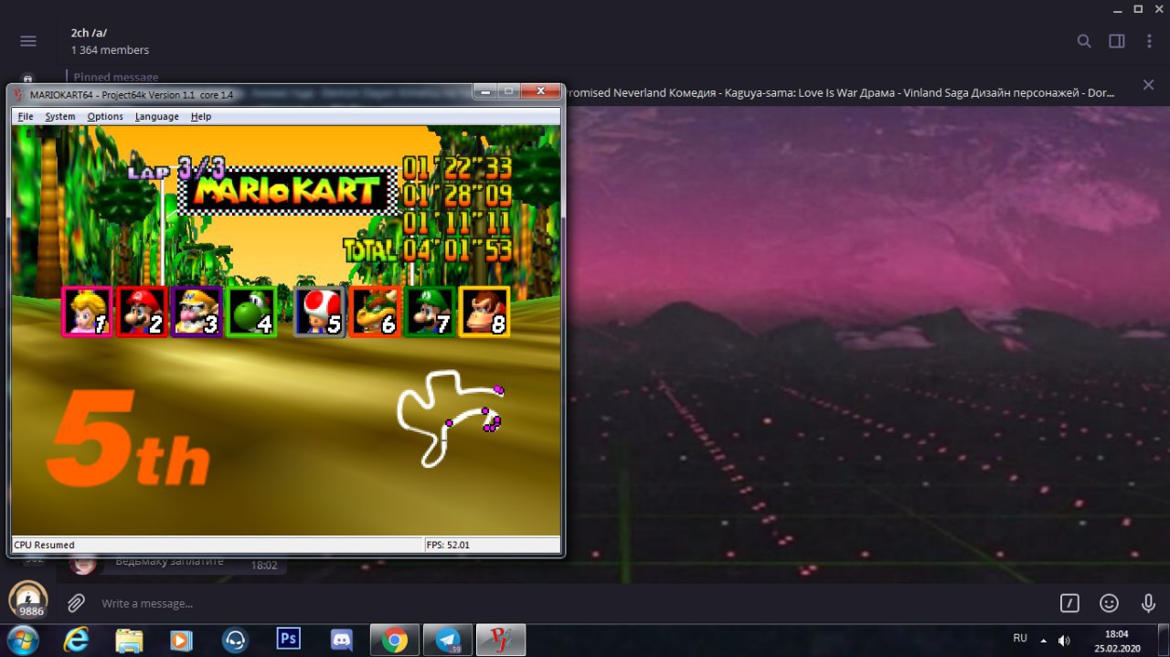The image size is (1170, 657).
Task: Record a voice message with the microphone
Action: 1149,603
